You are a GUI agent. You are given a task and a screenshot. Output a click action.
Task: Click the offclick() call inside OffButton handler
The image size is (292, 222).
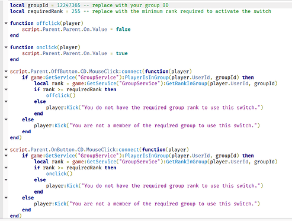60,95
